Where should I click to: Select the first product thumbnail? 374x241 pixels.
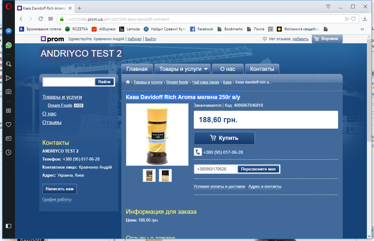click(149, 175)
